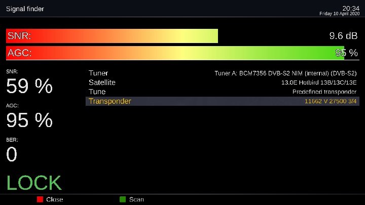365x205 pixels.
Task: Click the 9.6 dB SNR reading
Action: pyautogui.click(x=343, y=36)
